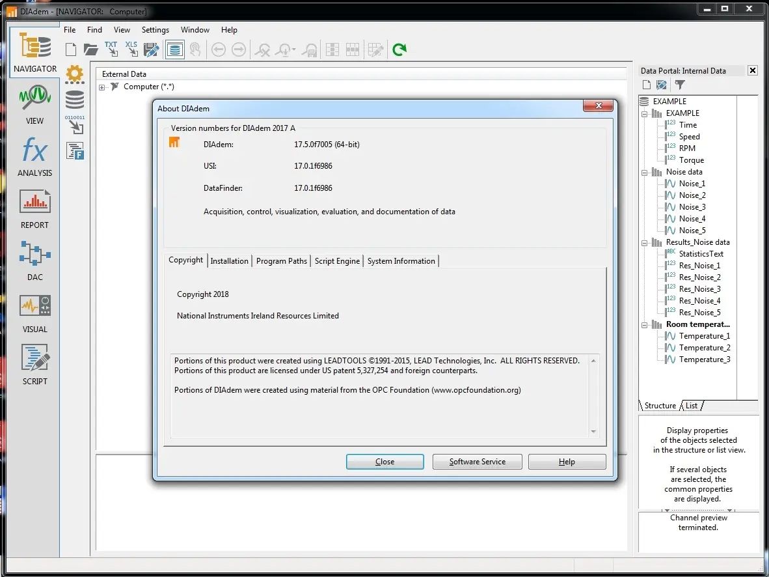Collapse the Results_Noise data group
This screenshot has width=769, height=577.
(645, 243)
